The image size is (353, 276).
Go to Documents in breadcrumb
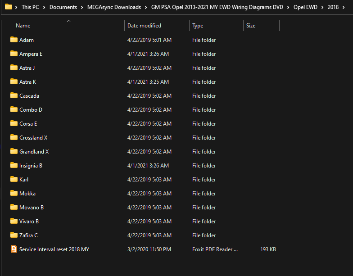tap(63, 7)
